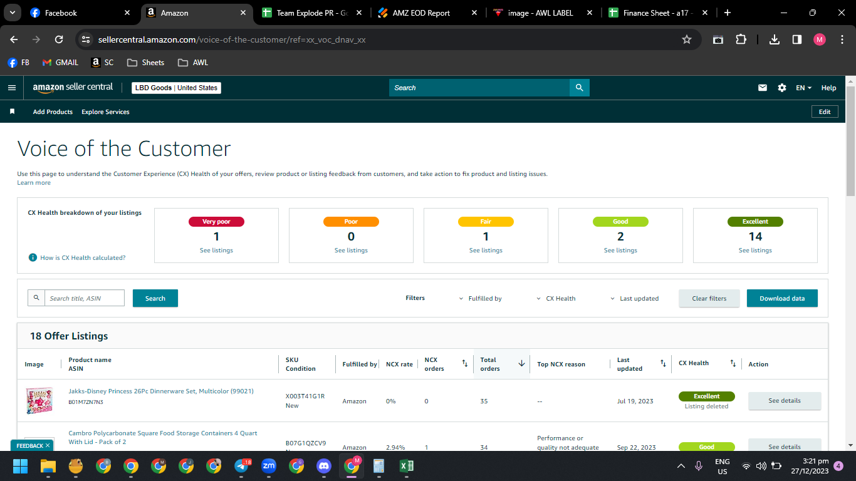
Task: Click the teal Search button
Action: 155,298
